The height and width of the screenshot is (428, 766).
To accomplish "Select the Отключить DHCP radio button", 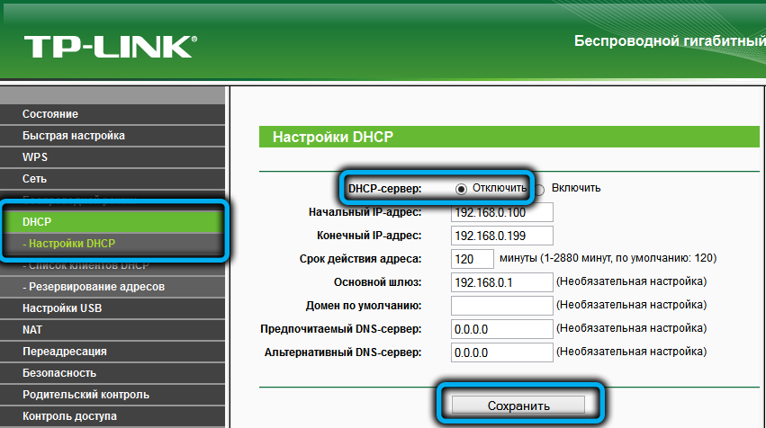I will click(x=462, y=189).
